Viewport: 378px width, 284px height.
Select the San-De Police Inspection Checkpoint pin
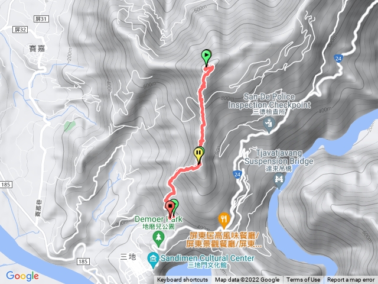[x=269, y=124]
